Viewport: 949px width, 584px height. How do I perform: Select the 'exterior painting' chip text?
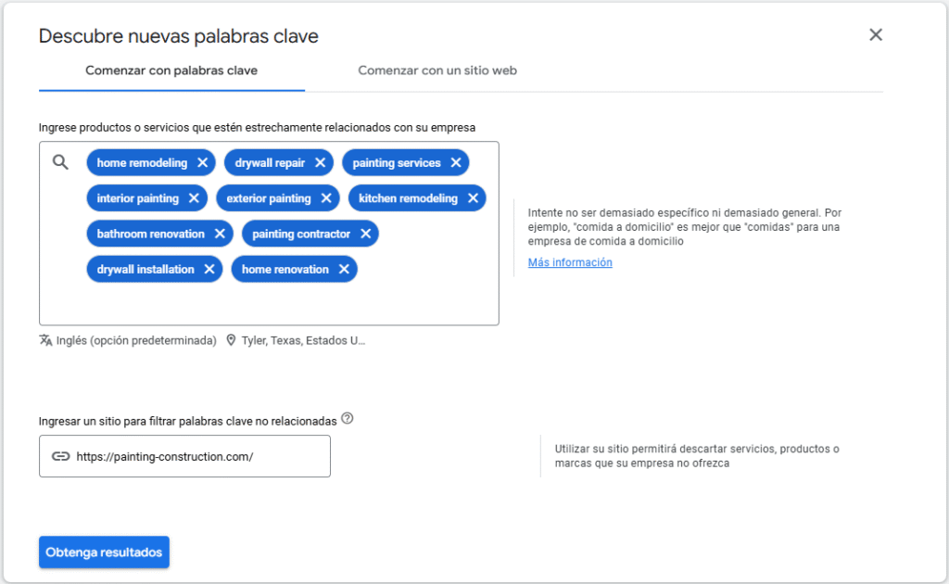coord(269,198)
